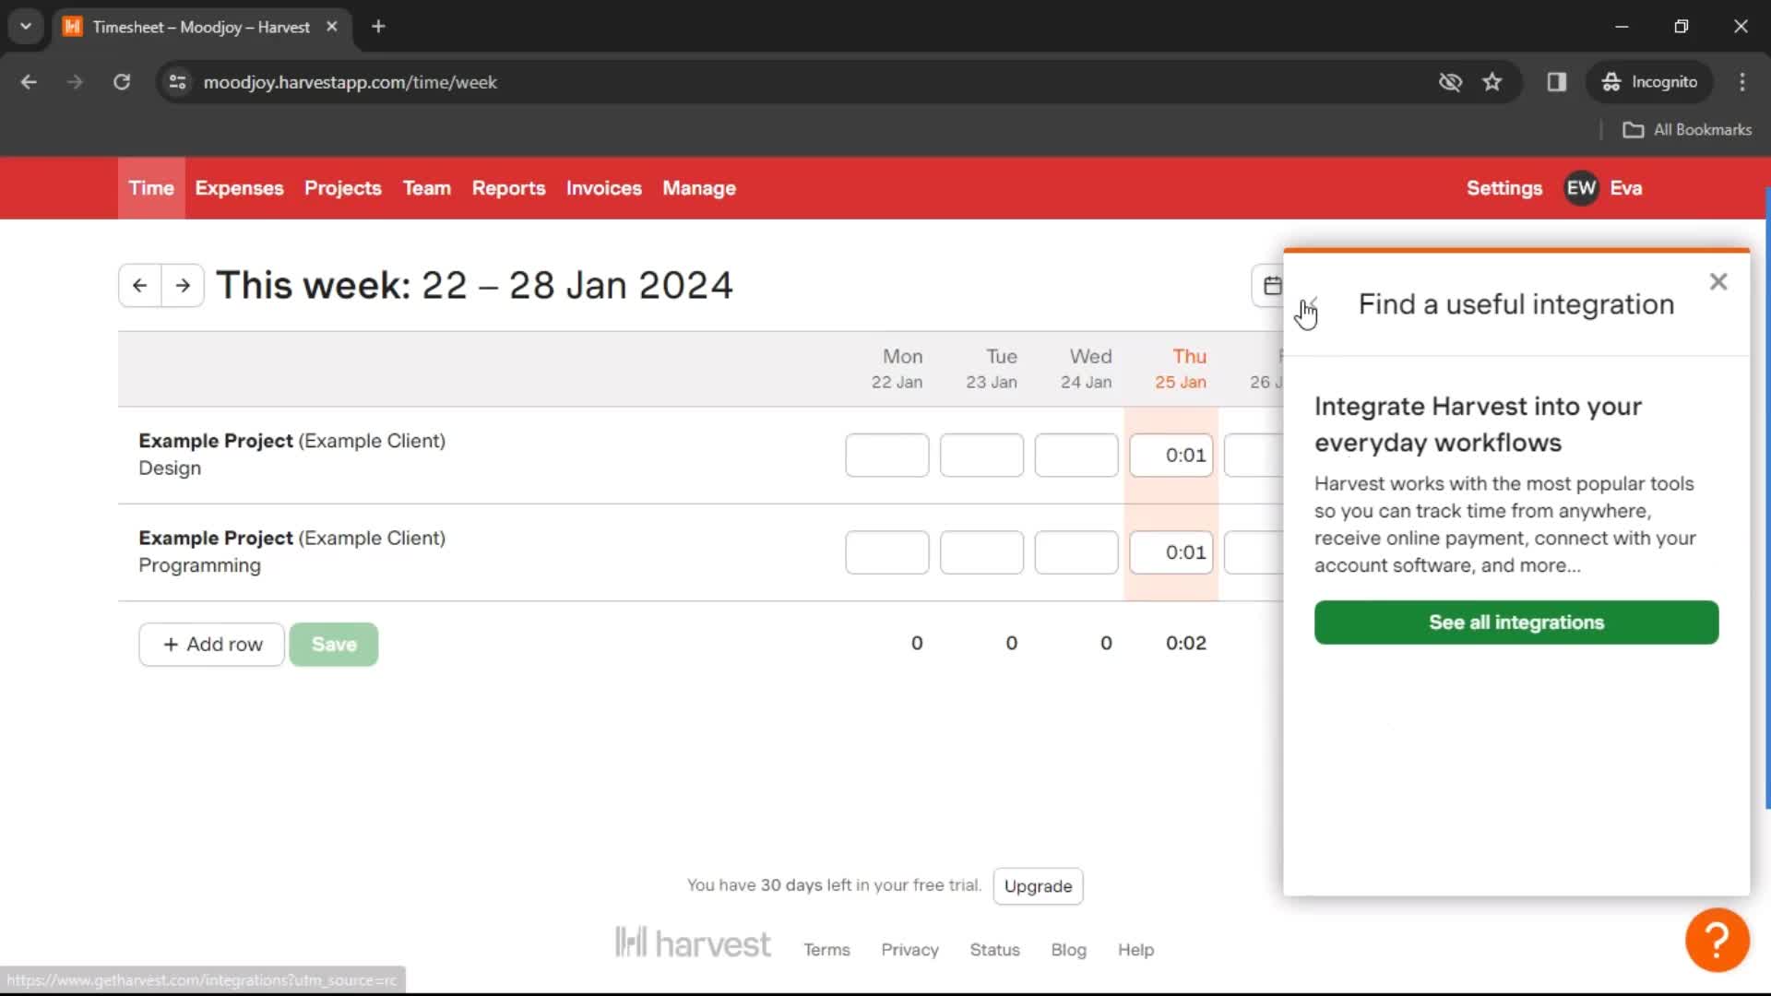Reload the page

[x=122, y=82]
